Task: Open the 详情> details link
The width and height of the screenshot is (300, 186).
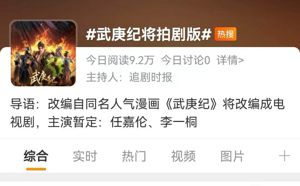Action: point(230,60)
